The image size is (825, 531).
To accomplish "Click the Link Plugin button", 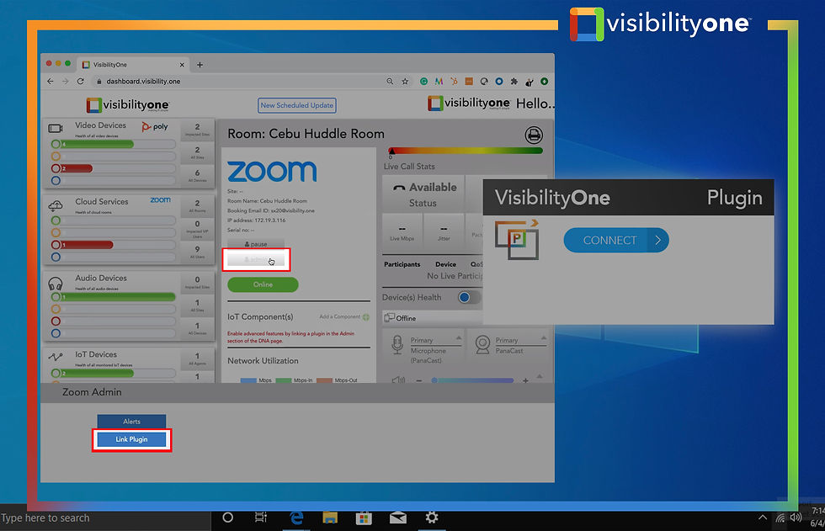I will pos(131,439).
